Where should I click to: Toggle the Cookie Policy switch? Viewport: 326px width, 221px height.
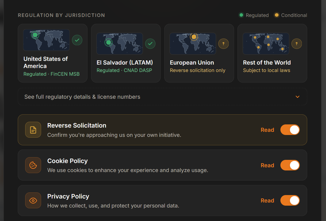pyautogui.click(x=290, y=165)
